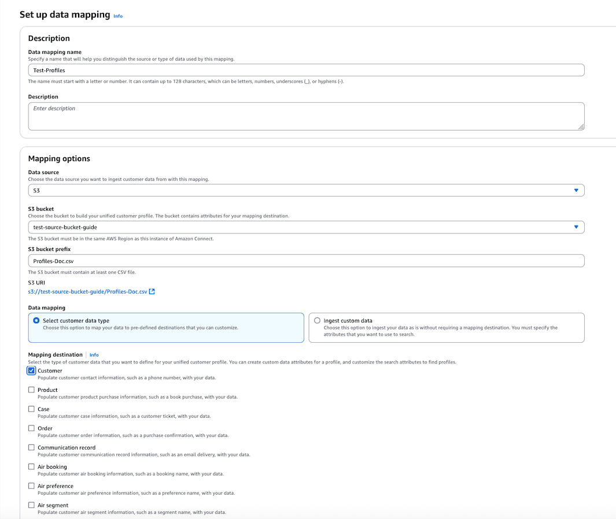616x519 pixels.
Task: Click the S3 bucket dropdown arrow icon
Action: pyautogui.click(x=576, y=227)
